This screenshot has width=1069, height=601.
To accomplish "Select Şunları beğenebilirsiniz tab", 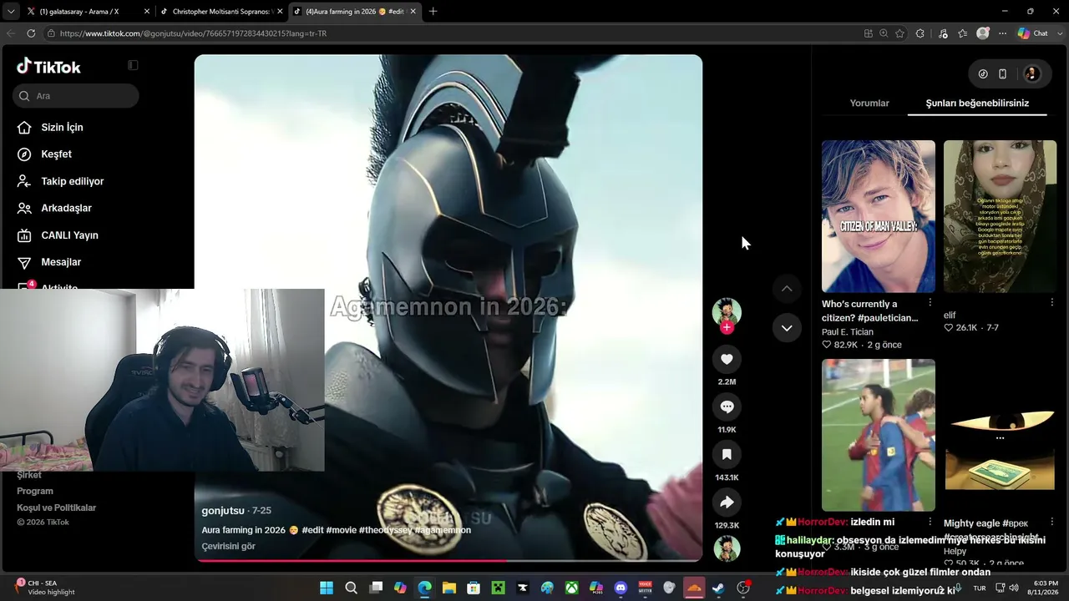I will click(x=977, y=104).
